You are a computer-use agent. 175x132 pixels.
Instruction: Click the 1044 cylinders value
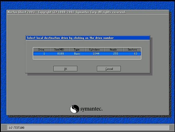[96, 54]
